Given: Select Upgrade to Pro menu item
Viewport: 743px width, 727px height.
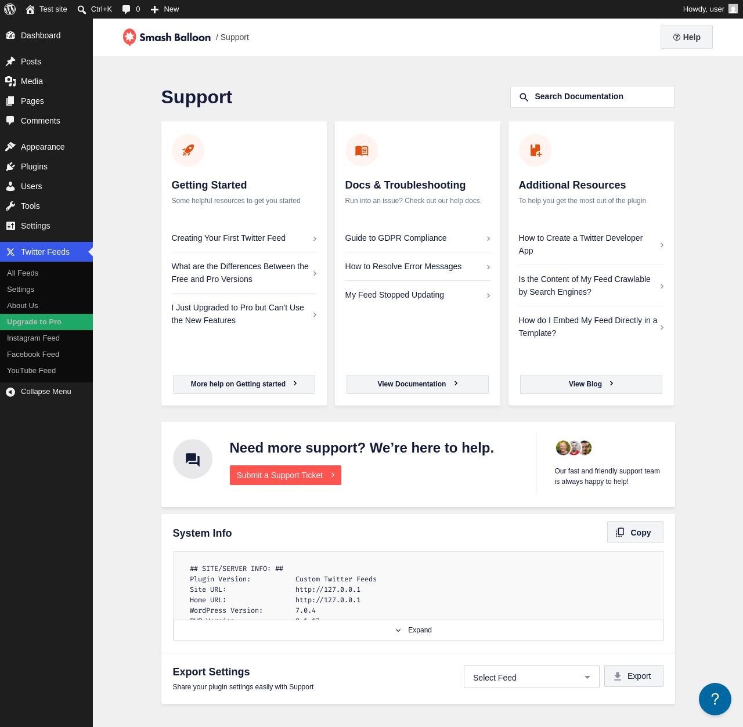Looking at the screenshot, I should pyautogui.click(x=46, y=322).
